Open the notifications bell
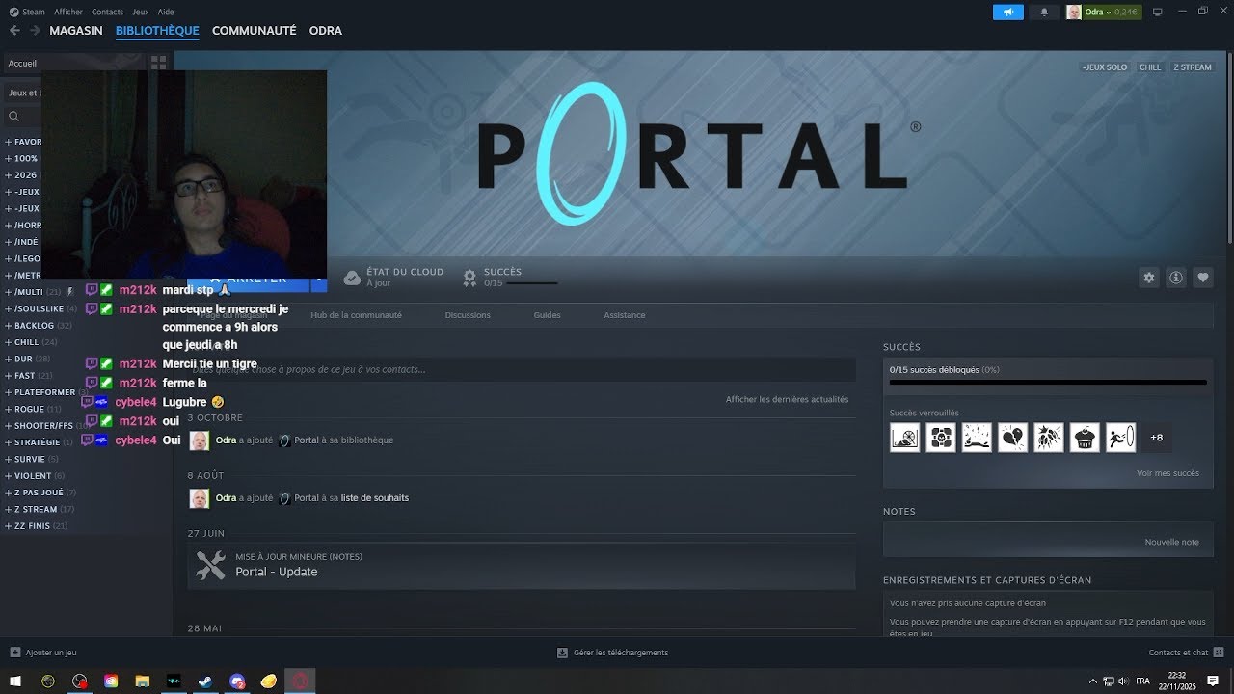 1044,13
